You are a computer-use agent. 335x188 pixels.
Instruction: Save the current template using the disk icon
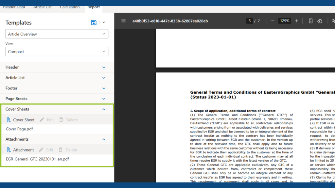point(93,22)
